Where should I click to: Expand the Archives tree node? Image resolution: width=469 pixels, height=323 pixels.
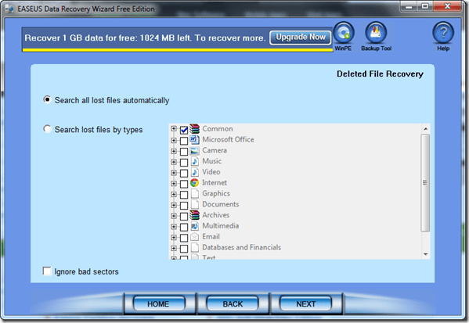pyautogui.click(x=174, y=216)
